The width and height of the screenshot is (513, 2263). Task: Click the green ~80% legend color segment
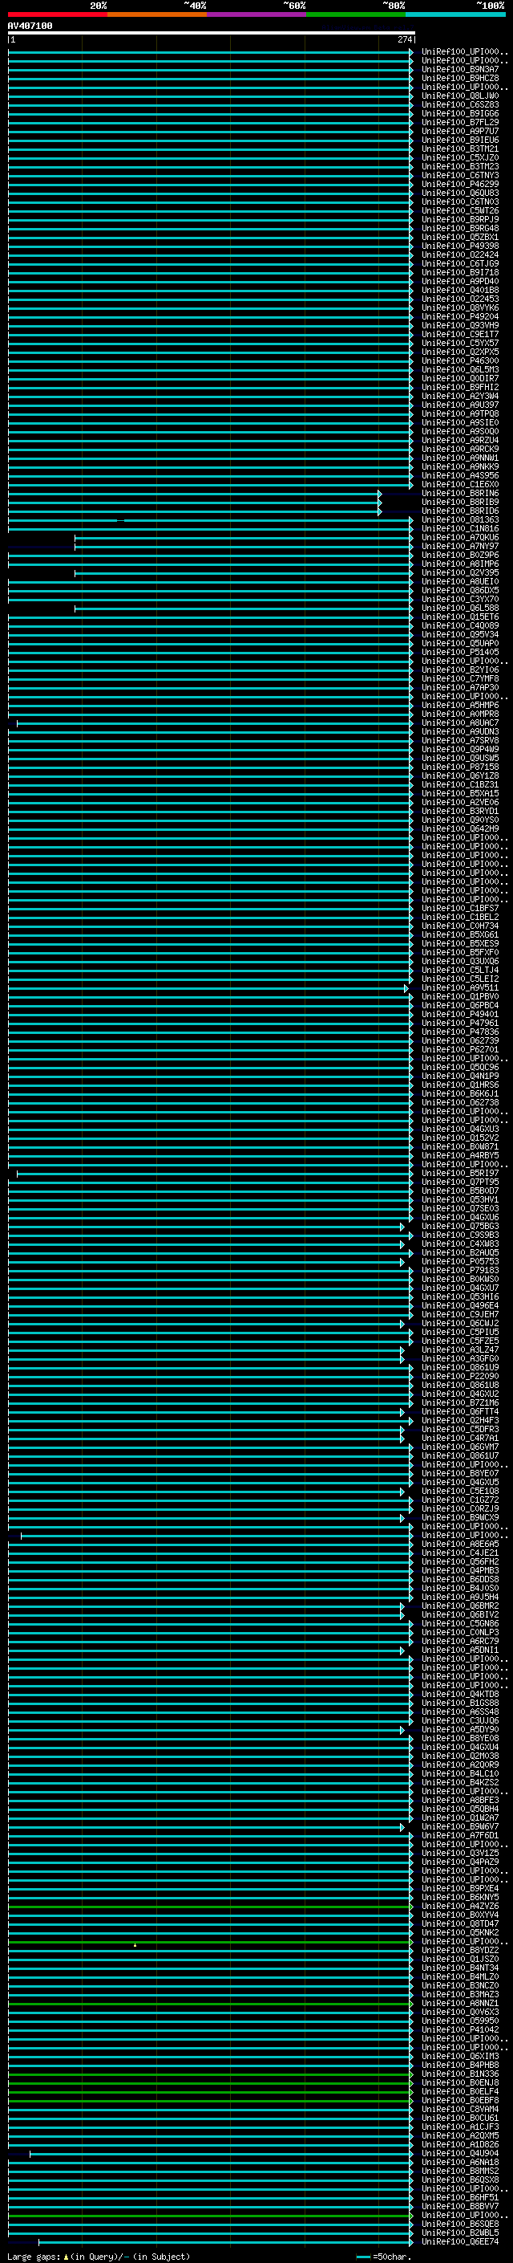tap(356, 14)
